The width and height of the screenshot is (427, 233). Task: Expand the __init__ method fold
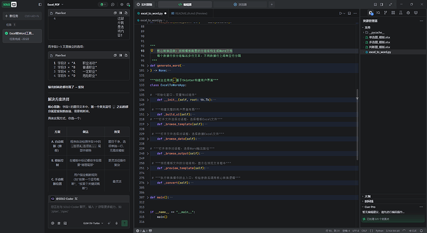click(148, 100)
